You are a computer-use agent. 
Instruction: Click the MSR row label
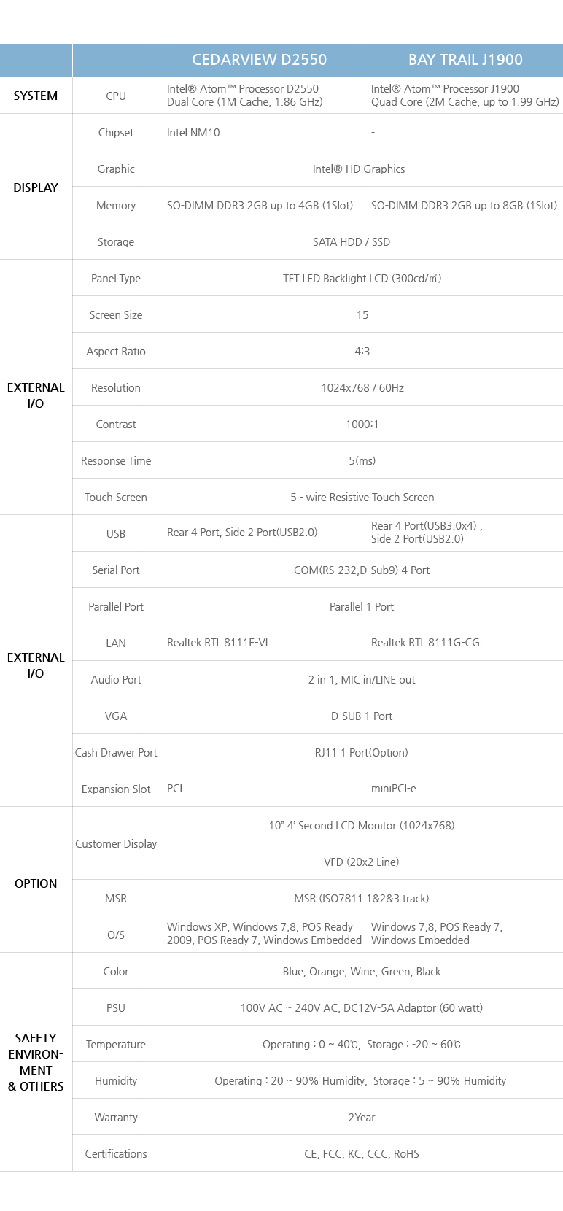[x=116, y=898]
